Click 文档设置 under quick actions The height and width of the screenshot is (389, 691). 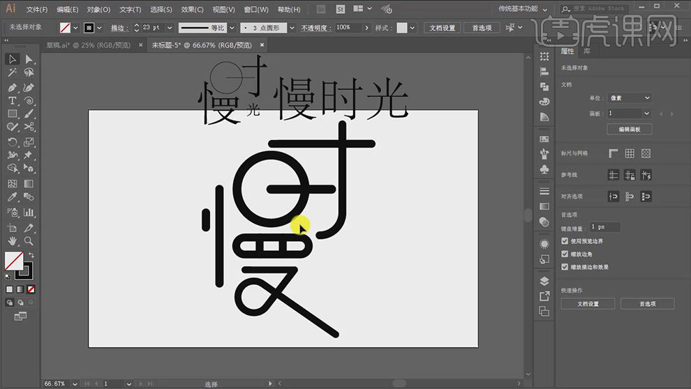588,304
